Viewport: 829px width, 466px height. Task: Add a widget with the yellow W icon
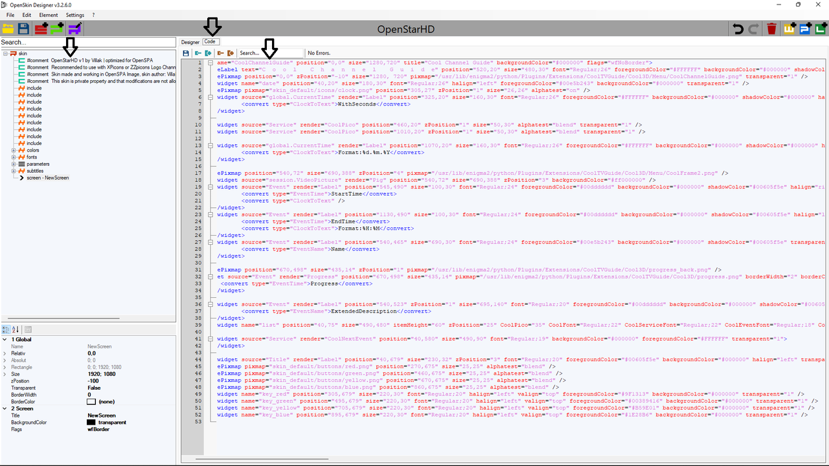click(789, 28)
